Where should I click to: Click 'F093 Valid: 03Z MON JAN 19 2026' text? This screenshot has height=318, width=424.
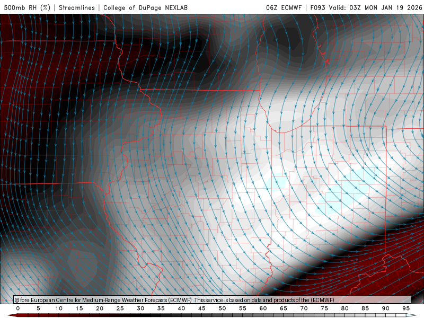[x=366, y=7]
